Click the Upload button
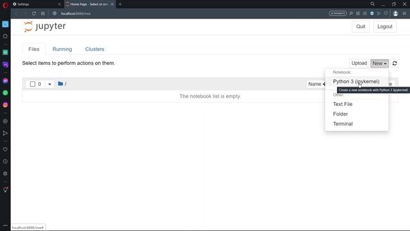The image size is (410, 231). [359, 63]
